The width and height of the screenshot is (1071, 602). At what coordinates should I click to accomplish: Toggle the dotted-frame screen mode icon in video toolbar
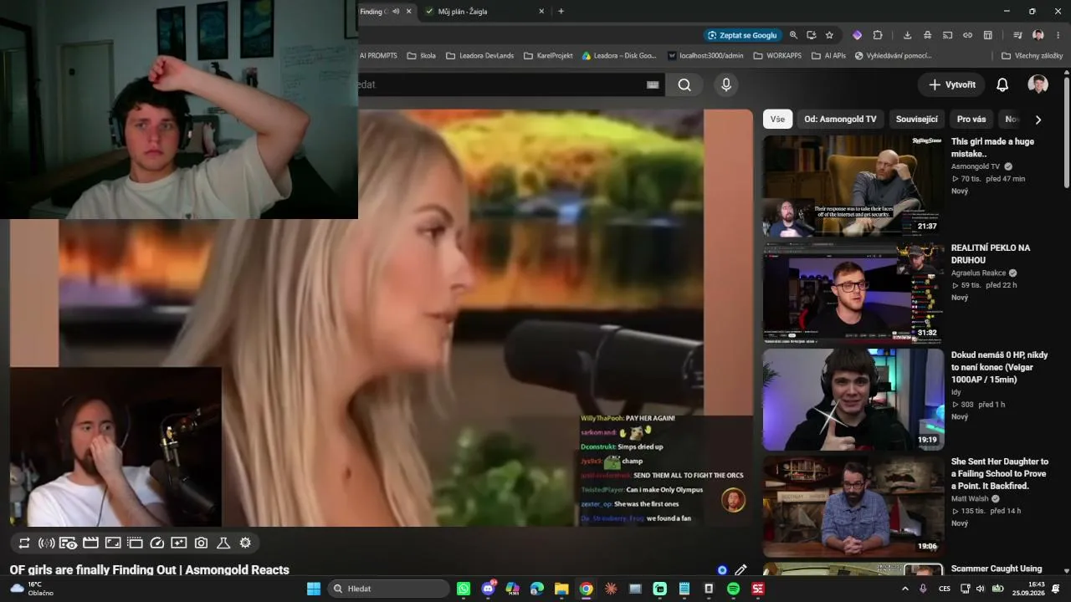coord(135,543)
